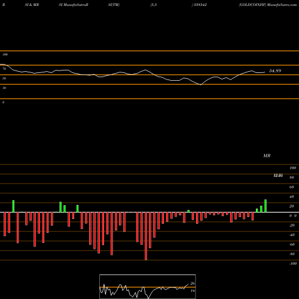The width and height of the screenshot is (299, 299).
Task: Click the 14 label in mini chart
Action: (x=193, y=291)
